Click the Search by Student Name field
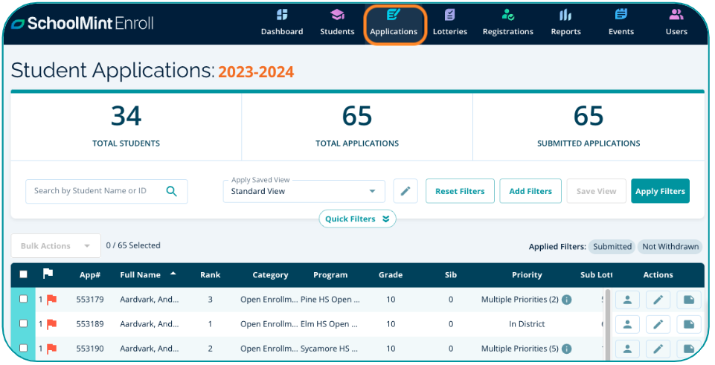This screenshot has width=715, height=365. (97, 191)
